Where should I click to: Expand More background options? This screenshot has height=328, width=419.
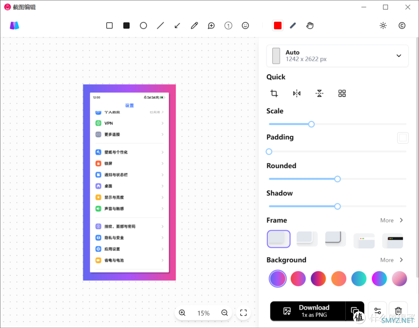392,260
